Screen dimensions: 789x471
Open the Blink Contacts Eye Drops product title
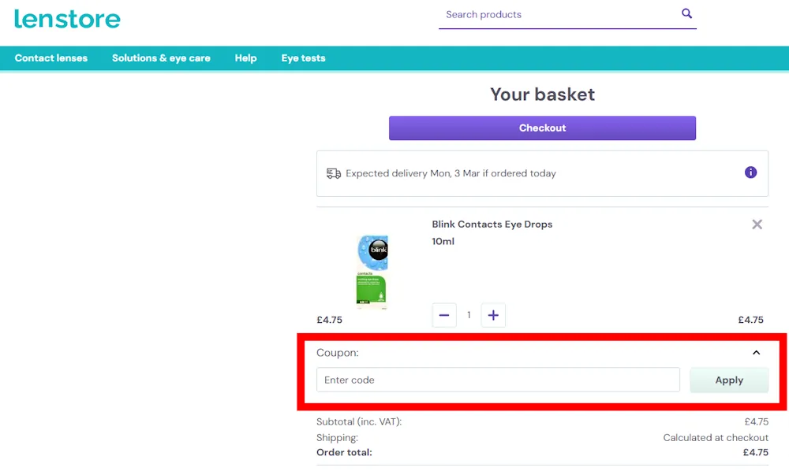[492, 224]
